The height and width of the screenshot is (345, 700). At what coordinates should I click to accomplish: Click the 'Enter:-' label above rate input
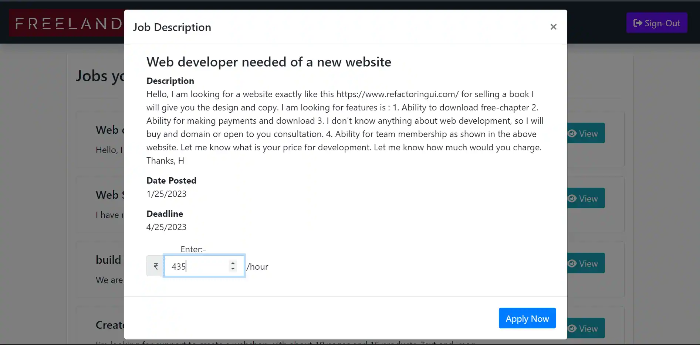193,249
